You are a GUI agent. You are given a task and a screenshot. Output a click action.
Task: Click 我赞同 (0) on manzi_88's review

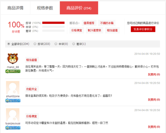tap(154, 75)
